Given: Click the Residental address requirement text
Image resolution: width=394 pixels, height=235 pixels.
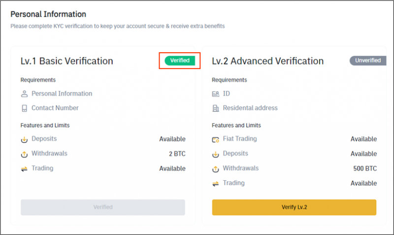Looking at the screenshot, I should (250, 108).
